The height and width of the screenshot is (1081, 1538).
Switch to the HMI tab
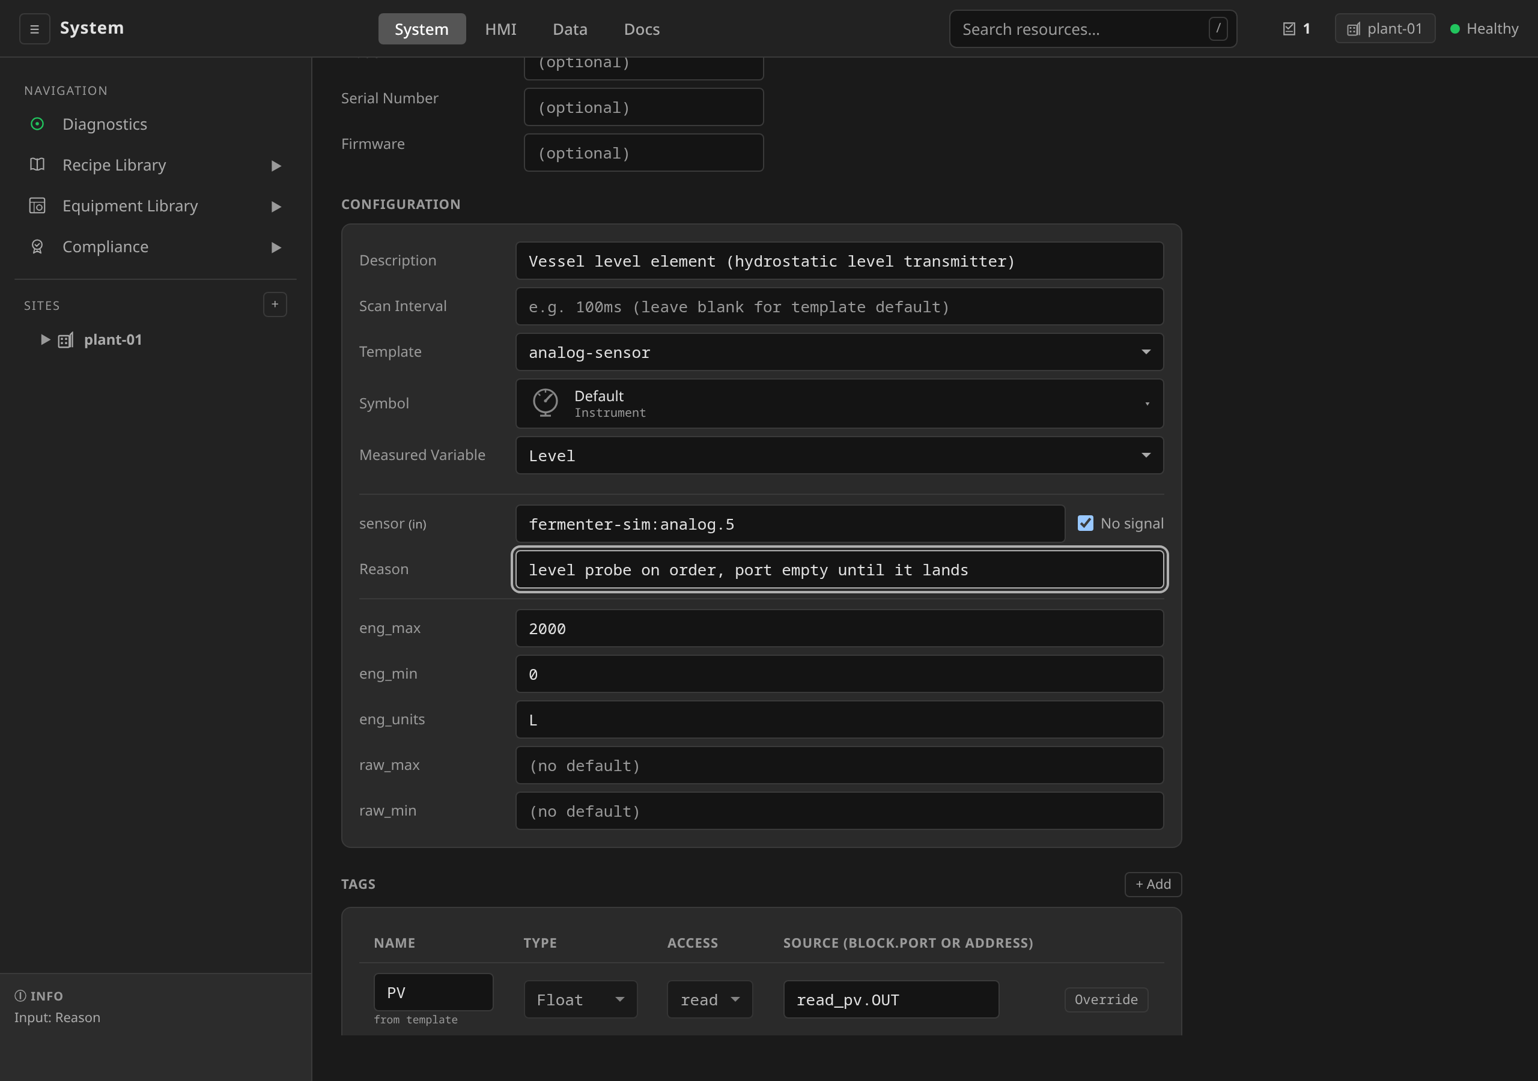point(500,29)
